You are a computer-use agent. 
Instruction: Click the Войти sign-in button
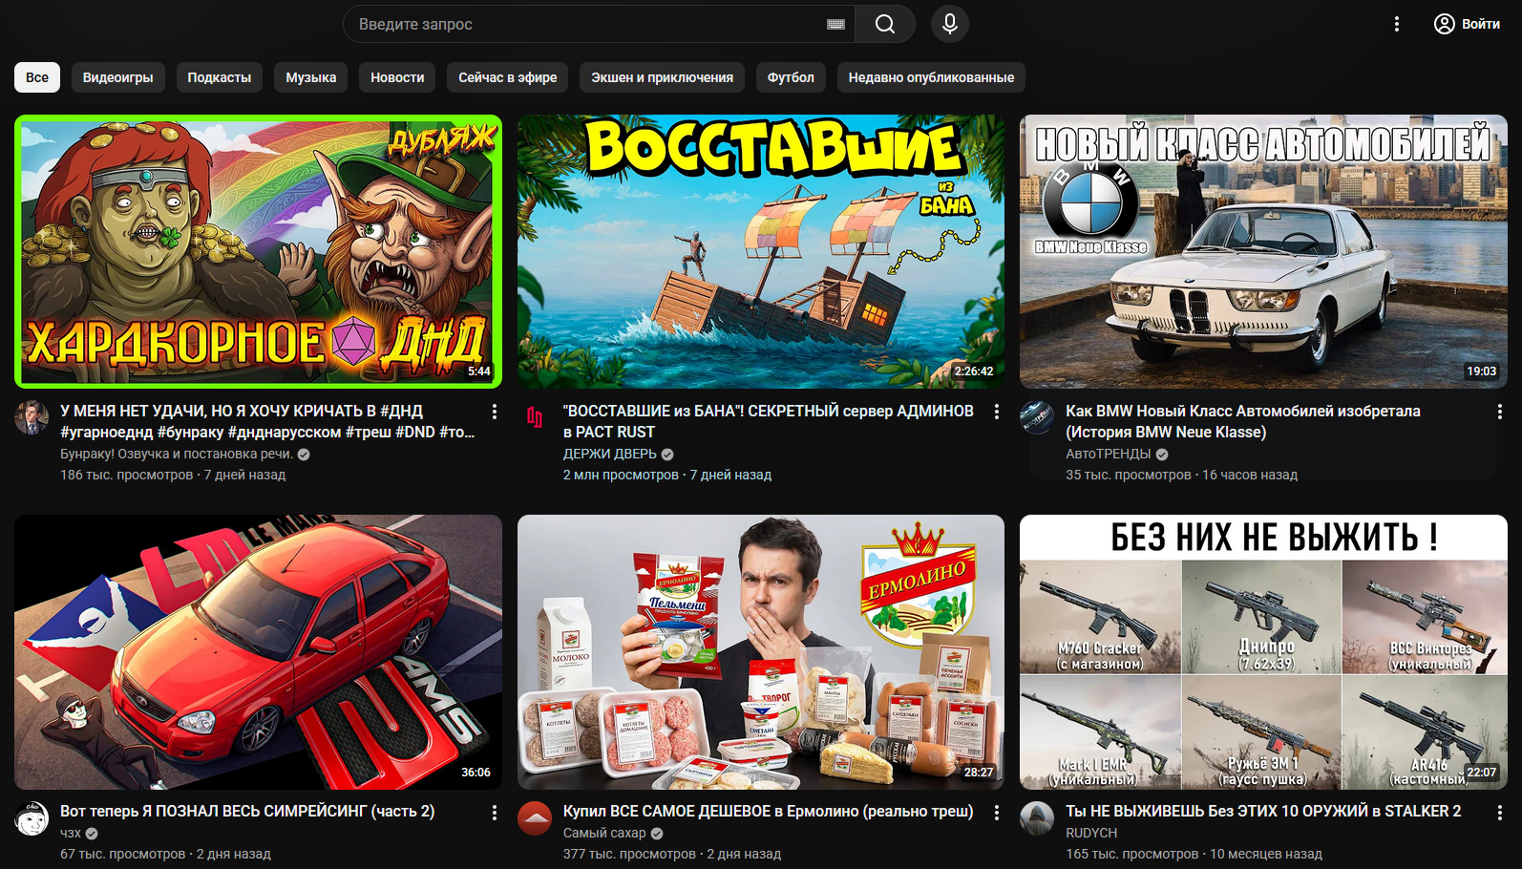1468,24
